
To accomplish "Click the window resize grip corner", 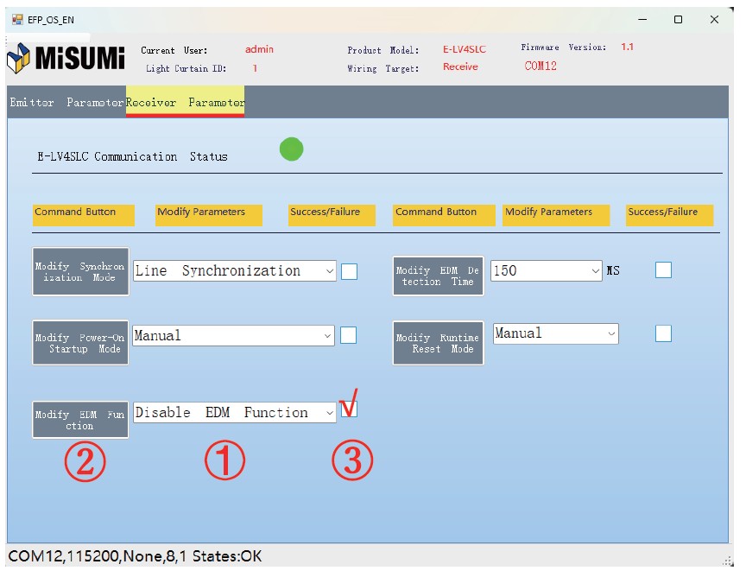I will tap(728, 559).
